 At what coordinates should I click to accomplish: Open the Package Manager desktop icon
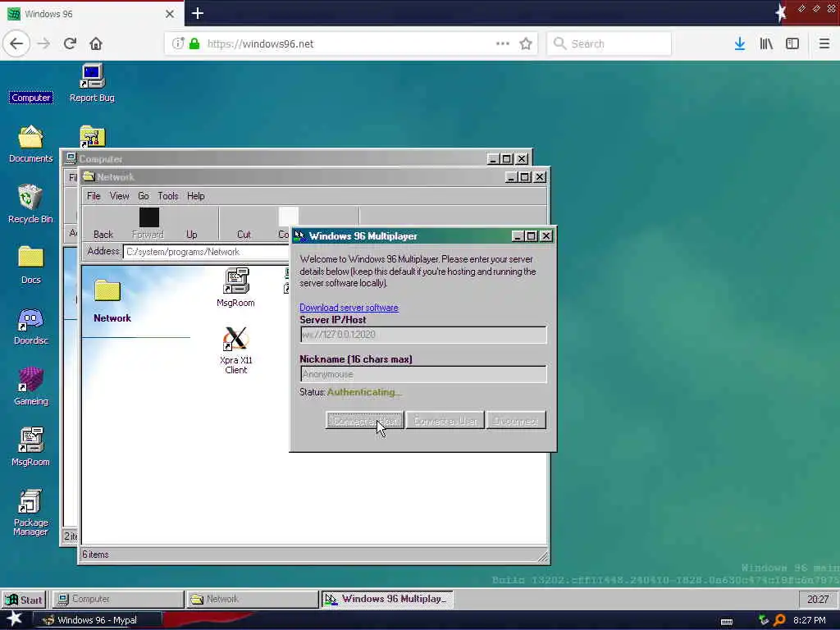[x=30, y=512]
